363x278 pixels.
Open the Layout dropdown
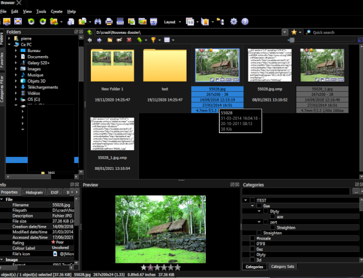tap(172, 22)
